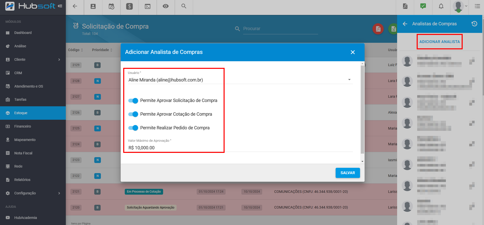Open the Usuário dropdown with Aline Miranda
484x225 pixels.
point(240,80)
